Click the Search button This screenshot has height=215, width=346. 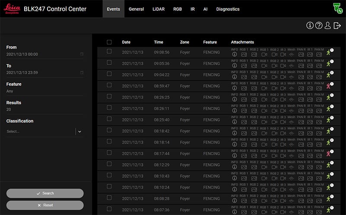coord(45,193)
